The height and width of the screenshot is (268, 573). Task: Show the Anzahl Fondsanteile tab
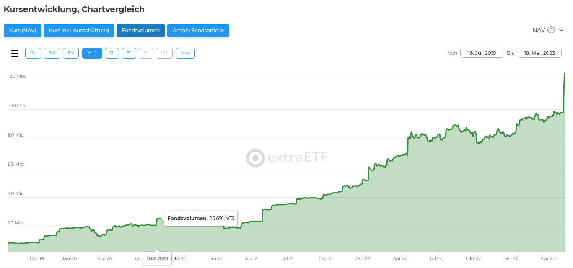pos(198,31)
